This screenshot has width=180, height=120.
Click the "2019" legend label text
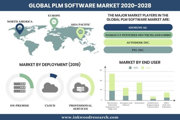click(136, 68)
